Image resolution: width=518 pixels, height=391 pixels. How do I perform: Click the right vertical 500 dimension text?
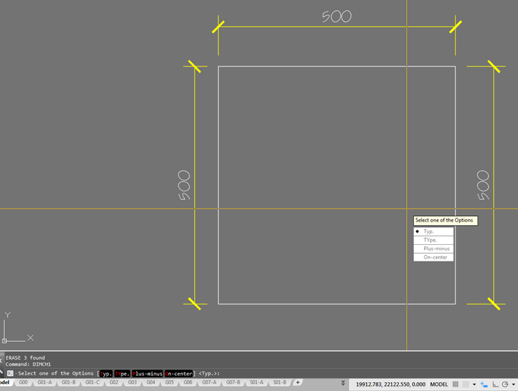coord(483,185)
